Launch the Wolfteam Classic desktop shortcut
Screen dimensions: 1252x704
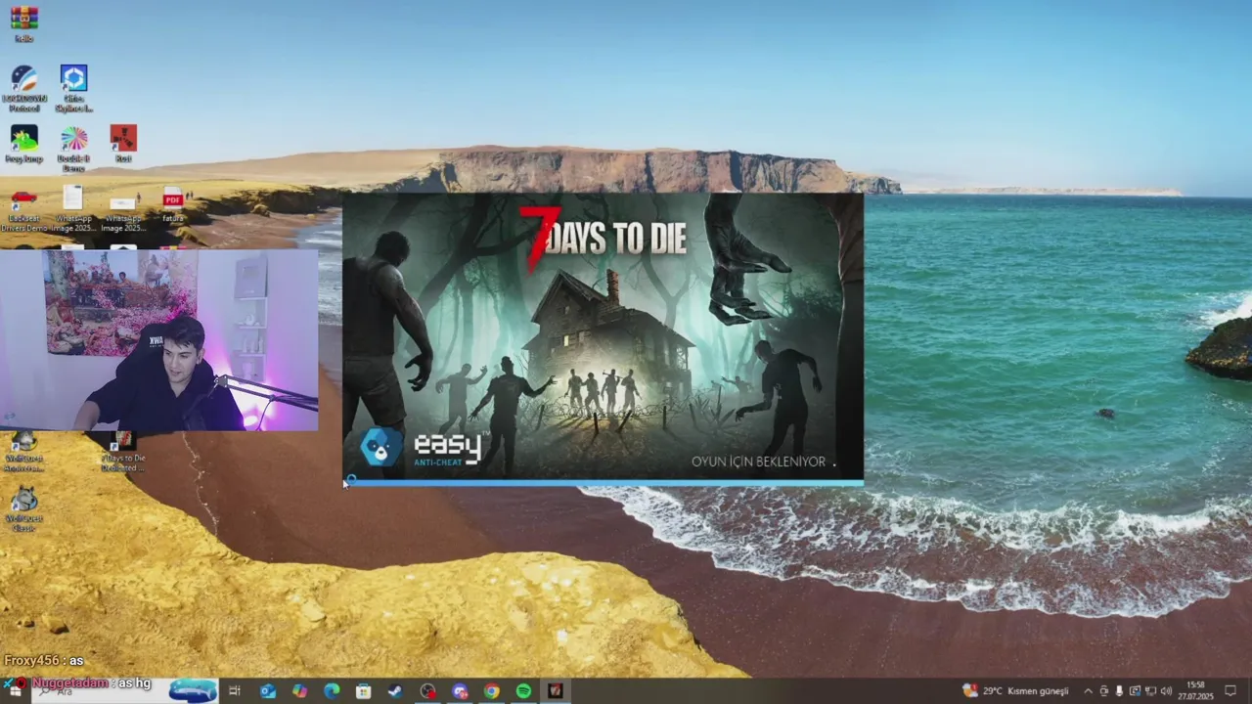coord(23,508)
